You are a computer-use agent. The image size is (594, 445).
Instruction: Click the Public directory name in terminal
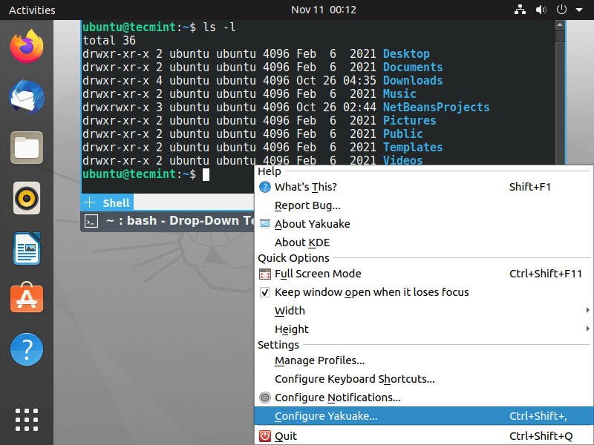(402, 134)
